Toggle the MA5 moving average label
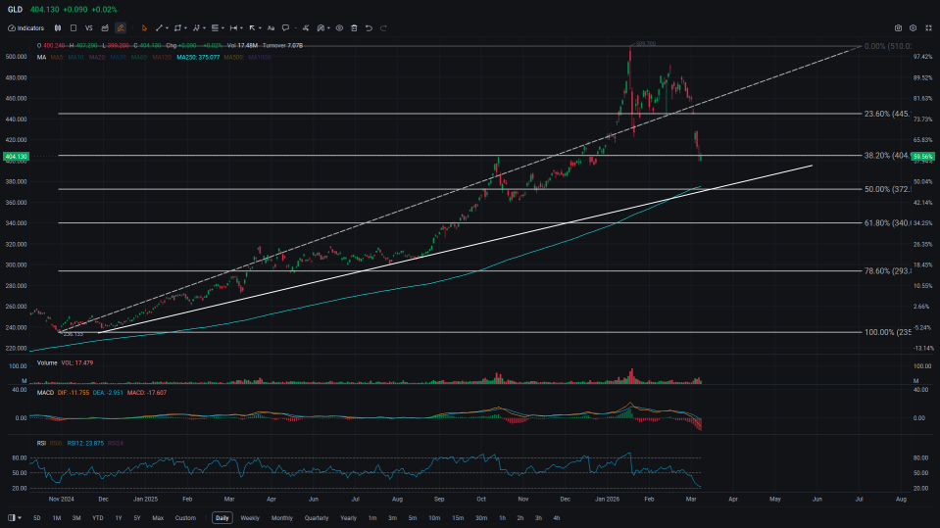This screenshot has width=940, height=528. pos(57,58)
